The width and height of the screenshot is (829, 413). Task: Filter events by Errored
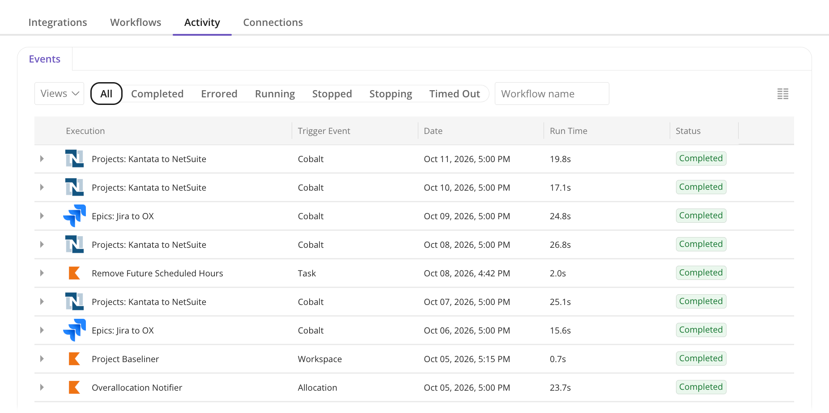(x=219, y=94)
